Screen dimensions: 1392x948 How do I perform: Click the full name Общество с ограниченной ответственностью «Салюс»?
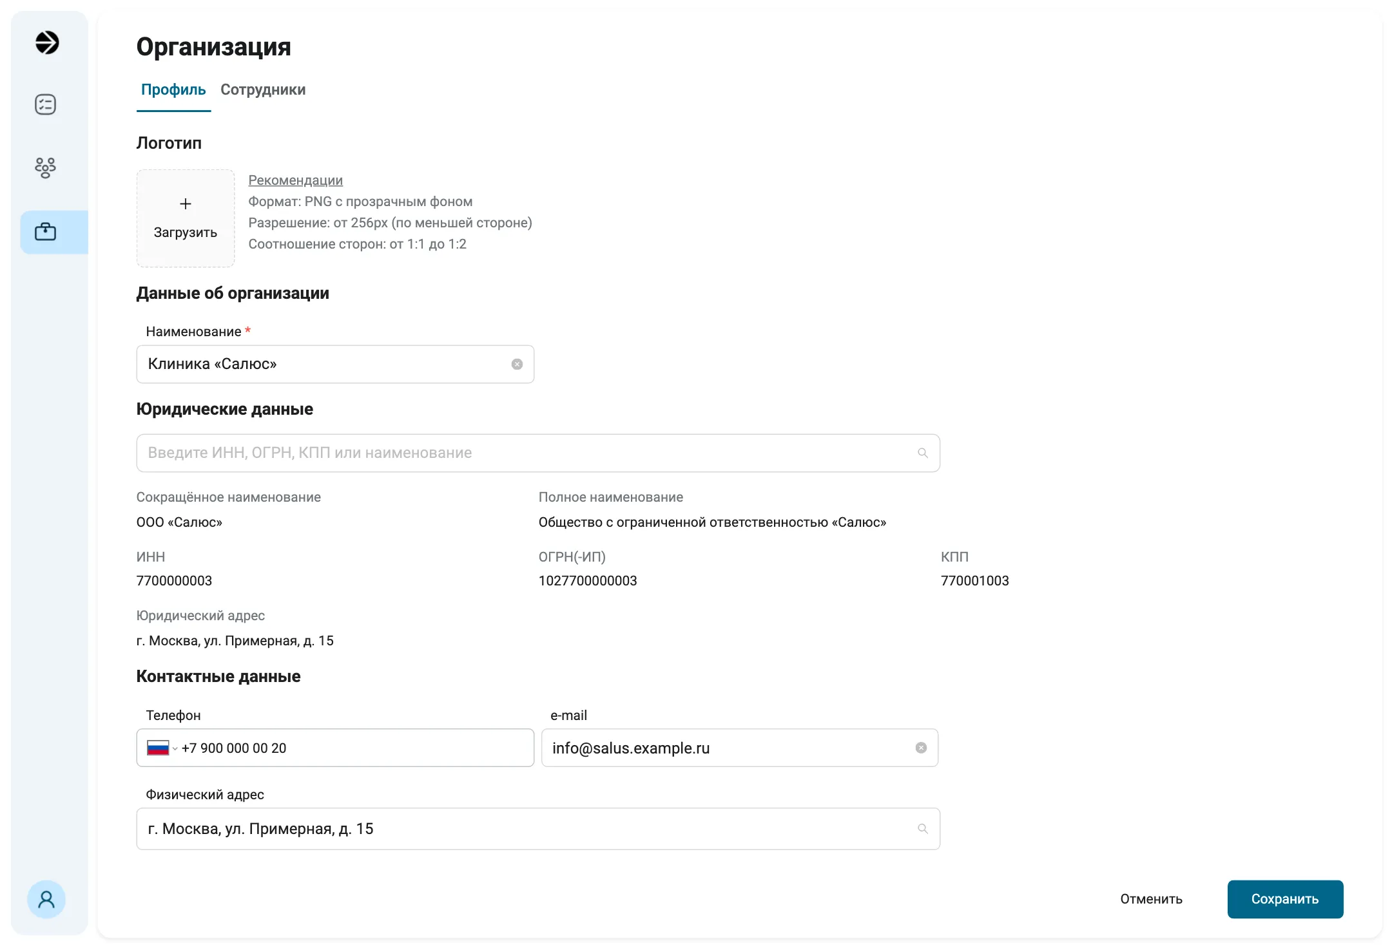712,522
